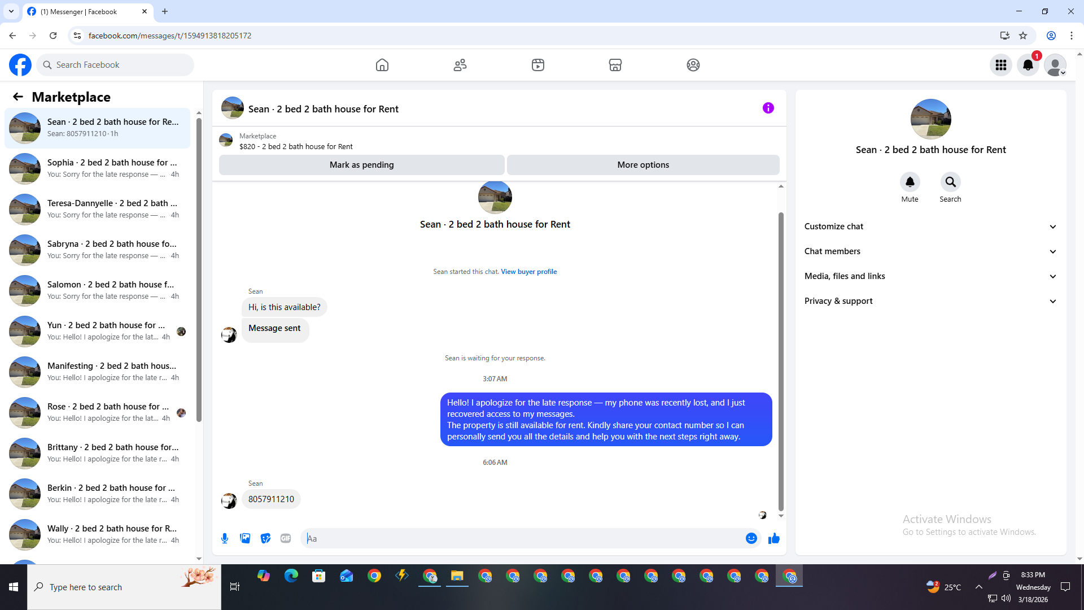Open the emoji picker in message box
The image size is (1084, 610).
[x=751, y=538]
